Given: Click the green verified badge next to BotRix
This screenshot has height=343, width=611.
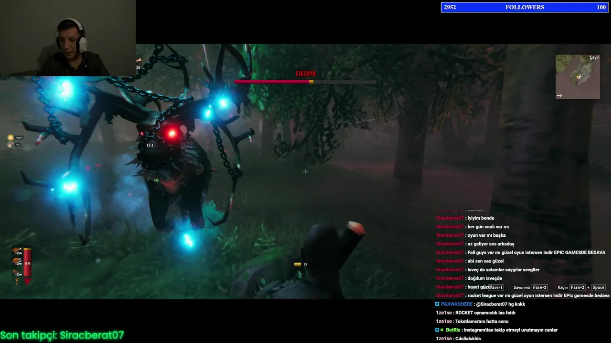Looking at the screenshot, I should tap(442, 330).
